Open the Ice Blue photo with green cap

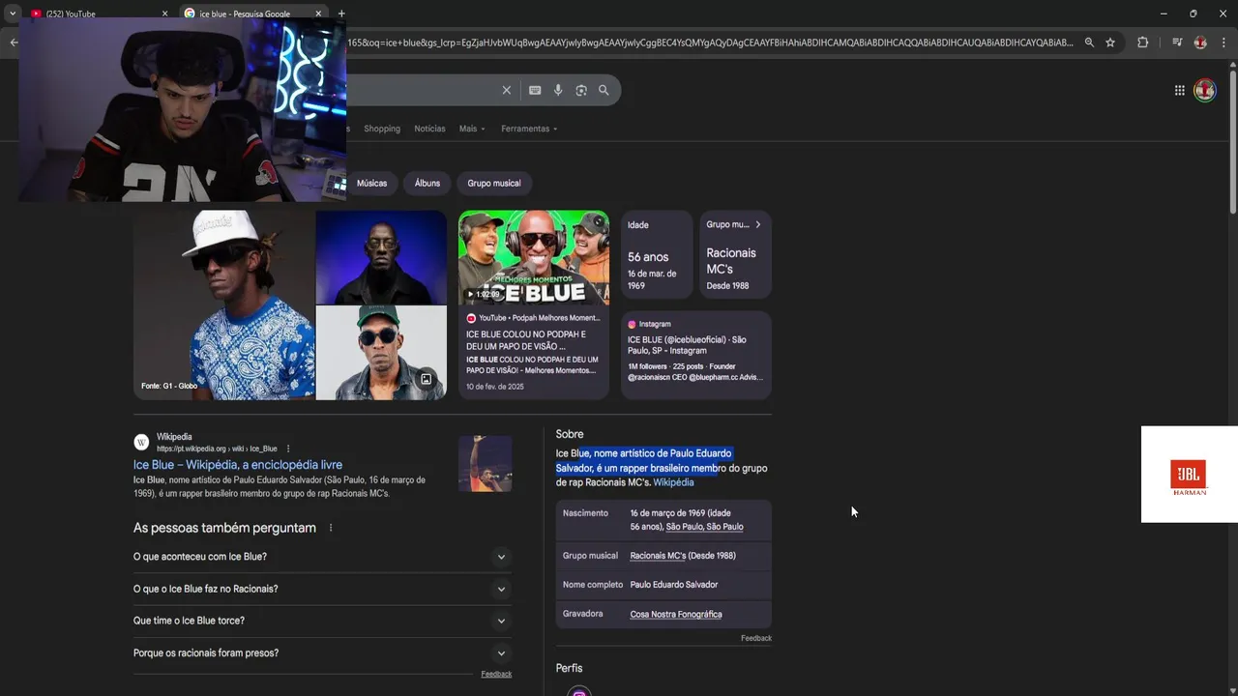pyautogui.click(x=381, y=353)
